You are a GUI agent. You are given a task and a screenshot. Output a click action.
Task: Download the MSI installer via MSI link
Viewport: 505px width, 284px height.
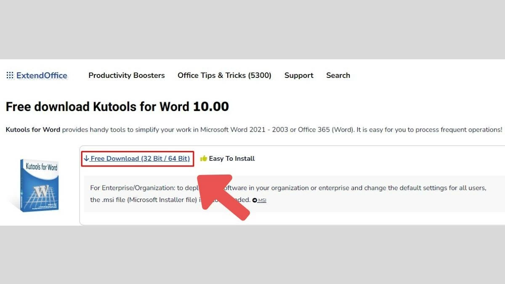tap(262, 200)
